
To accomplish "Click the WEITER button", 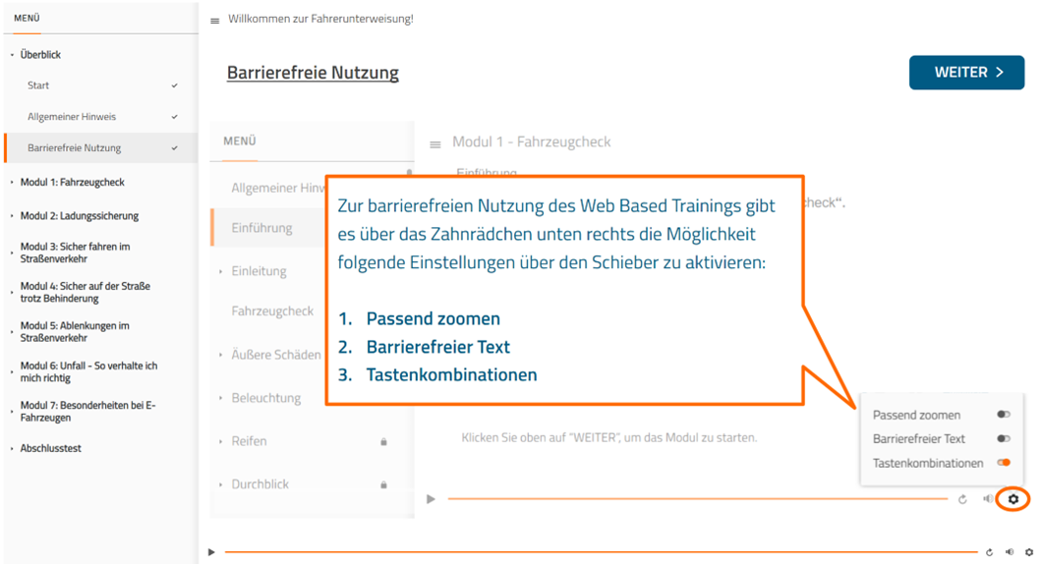I will coord(967,73).
